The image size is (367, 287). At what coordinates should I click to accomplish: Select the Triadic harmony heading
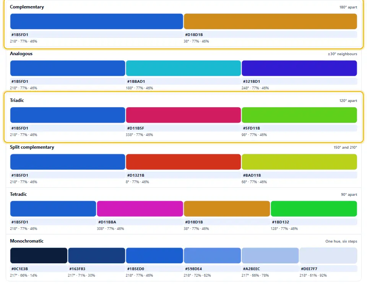point(17,100)
